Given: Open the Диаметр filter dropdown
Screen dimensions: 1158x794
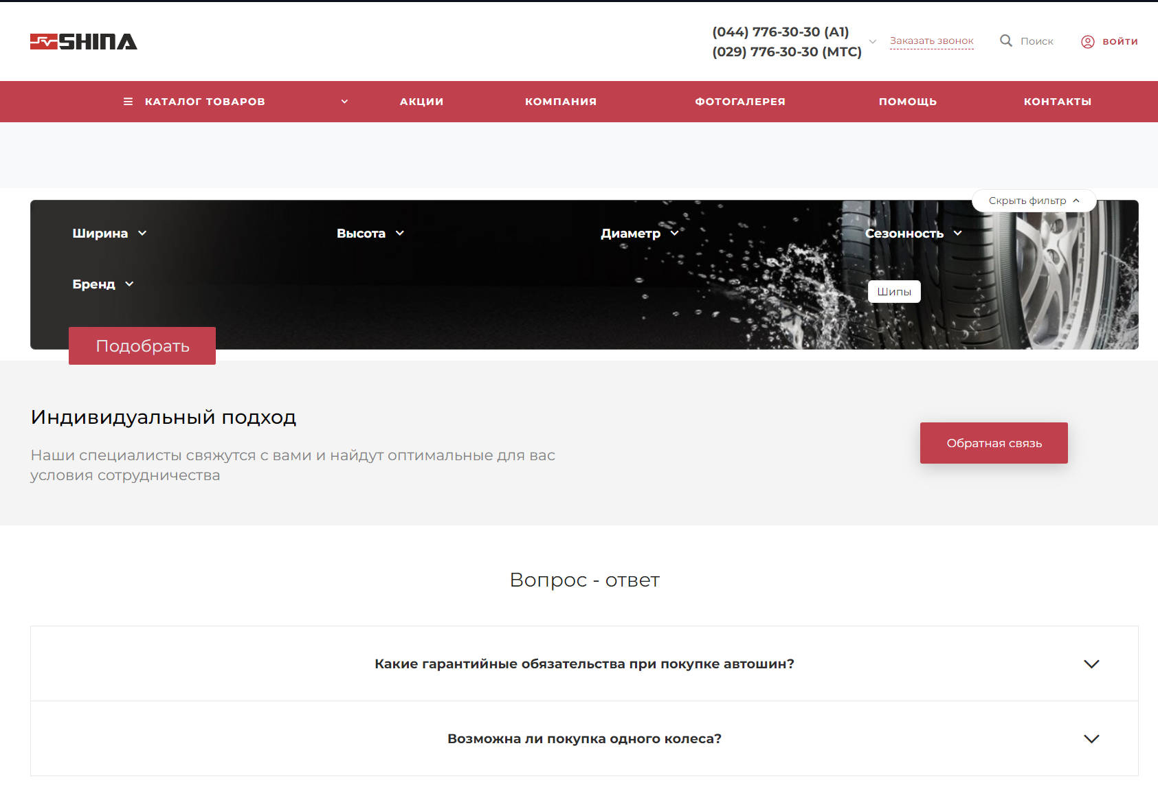Looking at the screenshot, I should (640, 234).
